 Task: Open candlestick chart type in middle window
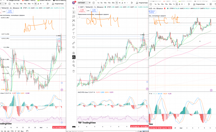click(132, 3)
